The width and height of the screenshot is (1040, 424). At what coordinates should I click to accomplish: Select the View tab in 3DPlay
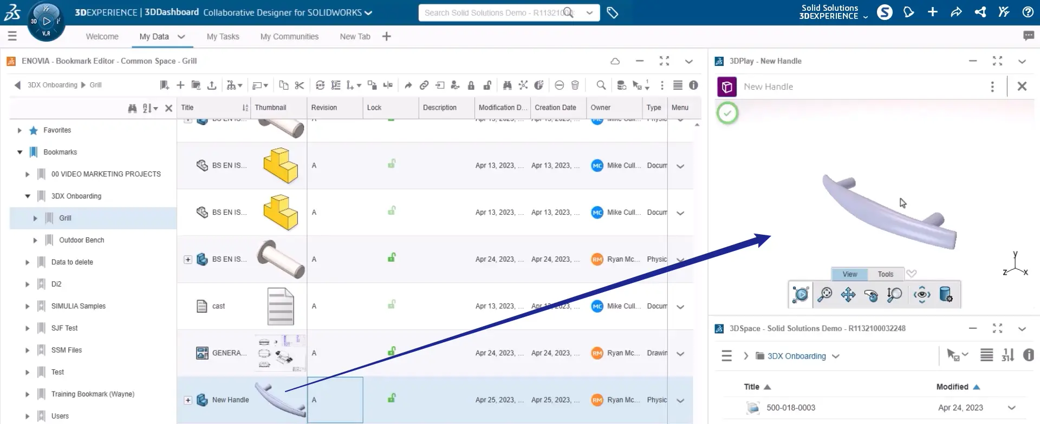pos(850,274)
